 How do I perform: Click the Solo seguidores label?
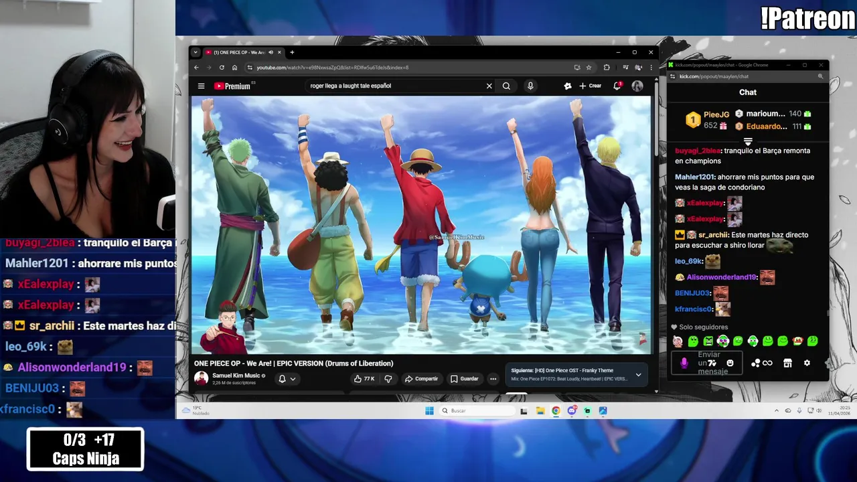pos(704,327)
